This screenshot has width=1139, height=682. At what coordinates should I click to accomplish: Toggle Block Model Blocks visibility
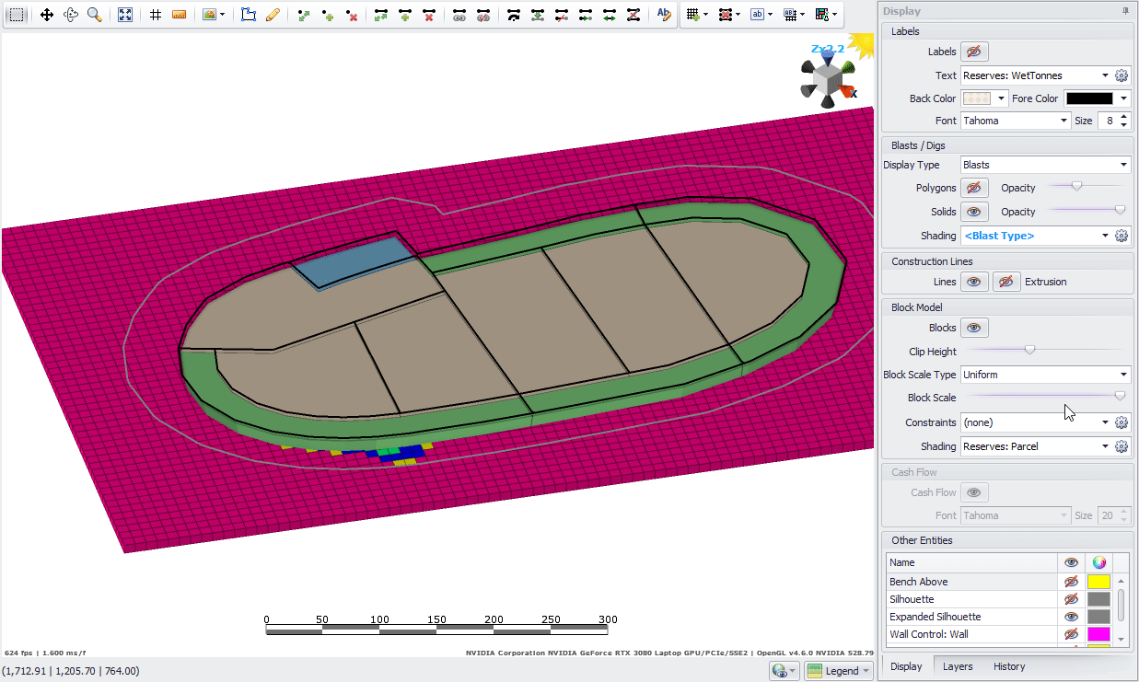(974, 328)
